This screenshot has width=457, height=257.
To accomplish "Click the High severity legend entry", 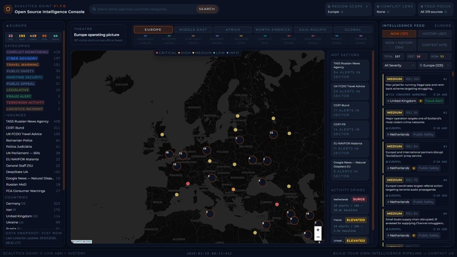I will pos(184,53).
